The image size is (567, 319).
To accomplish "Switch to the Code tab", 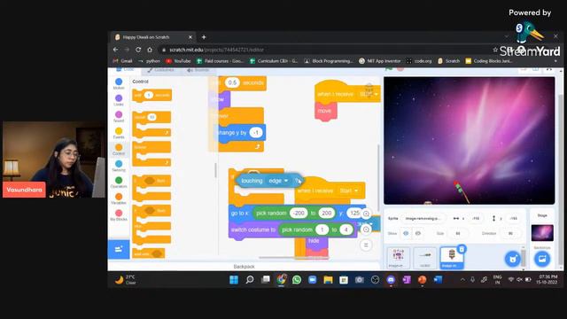I will point(125,69).
